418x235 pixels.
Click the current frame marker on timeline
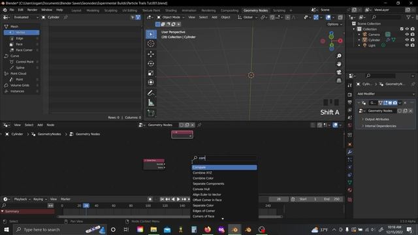(x=86, y=206)
